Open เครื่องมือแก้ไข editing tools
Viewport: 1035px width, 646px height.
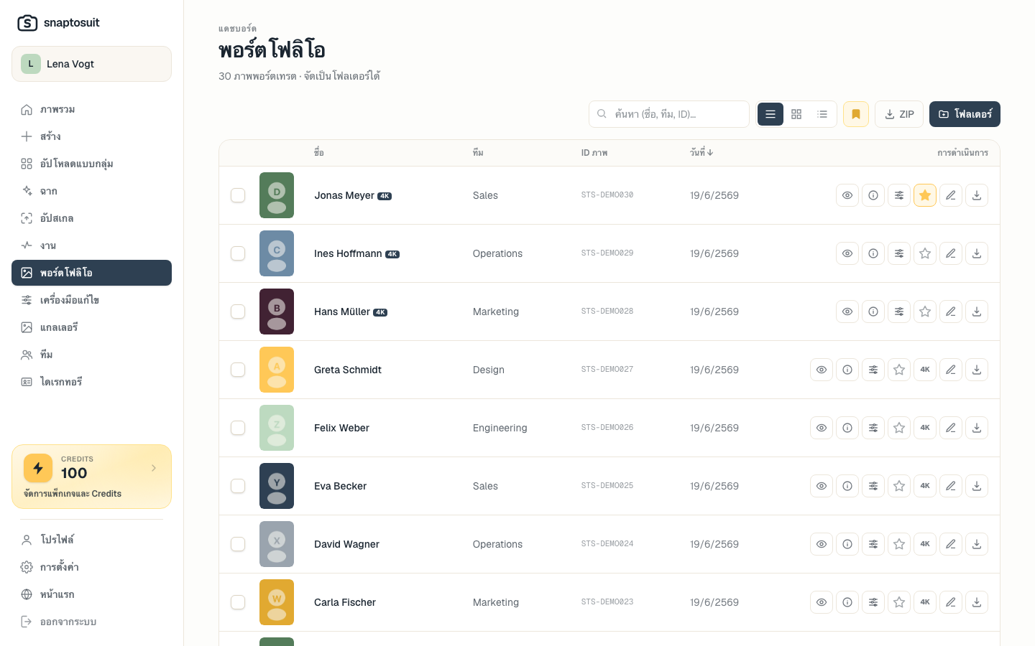pos(91,300)
